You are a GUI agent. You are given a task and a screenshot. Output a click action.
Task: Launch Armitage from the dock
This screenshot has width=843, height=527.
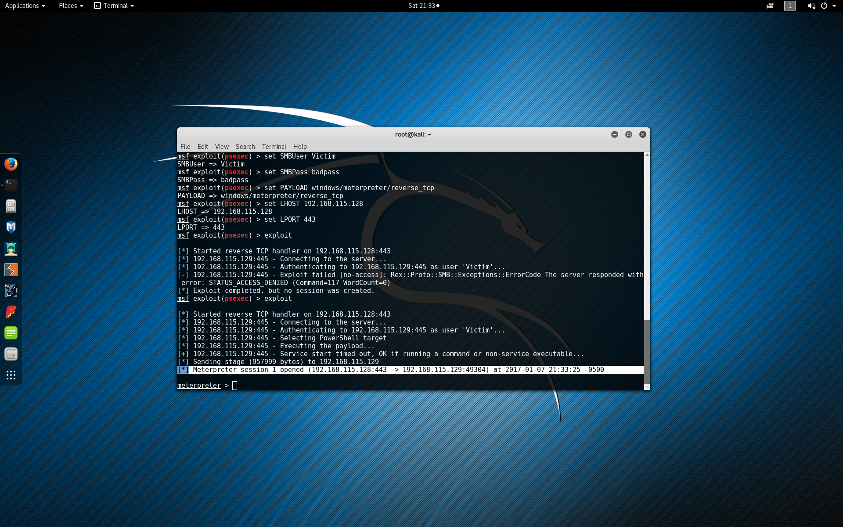click(11, 249)
